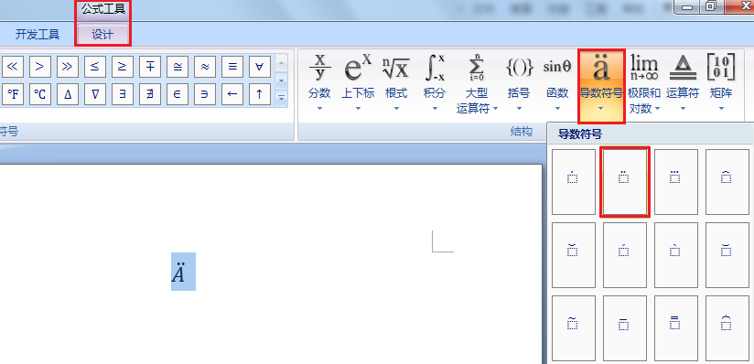The width and height of the screenshot is (754, 364).
Task: Choose the acute accent template
Action: [x=625, y=255]
